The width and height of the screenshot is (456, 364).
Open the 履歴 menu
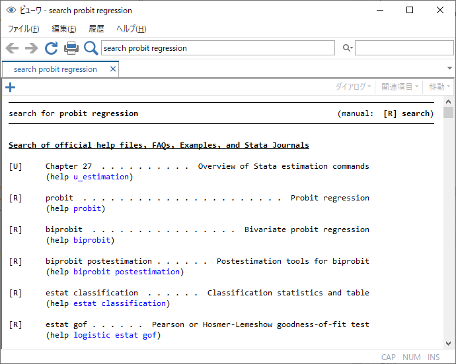tap(96, 29)
